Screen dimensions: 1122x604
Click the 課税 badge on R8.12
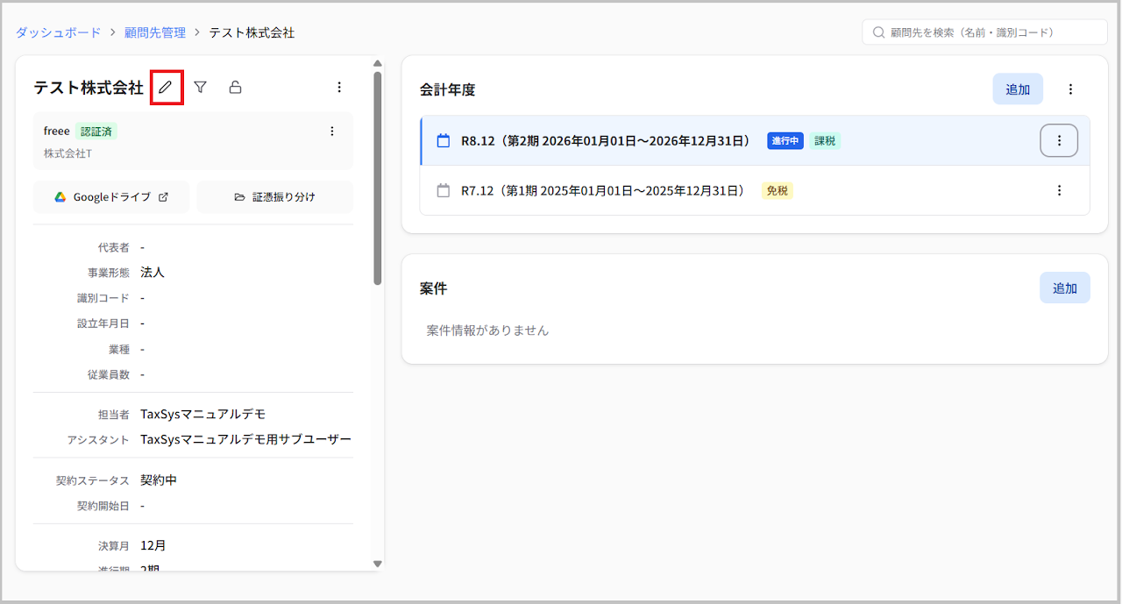(825, 140)
